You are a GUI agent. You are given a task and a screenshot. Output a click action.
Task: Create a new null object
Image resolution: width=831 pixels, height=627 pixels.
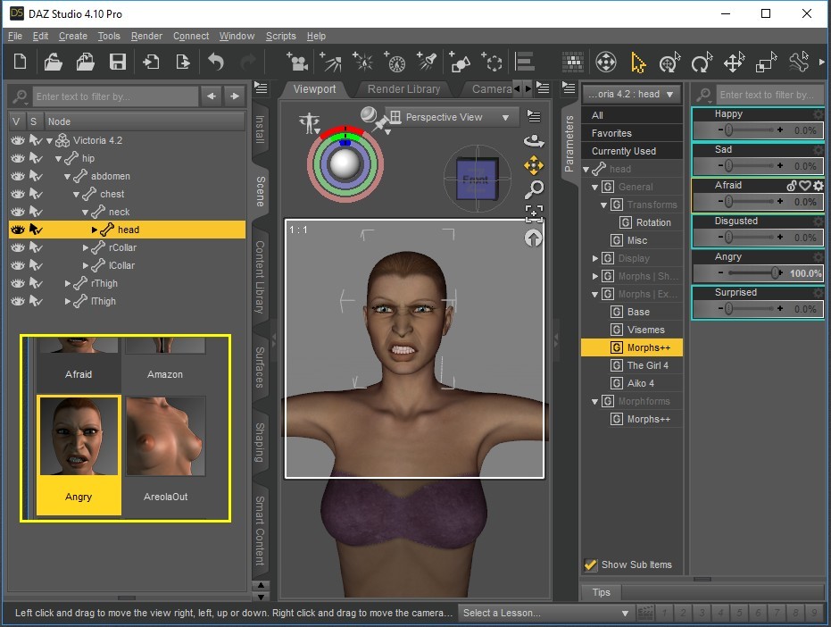click(x=492, y=62)
